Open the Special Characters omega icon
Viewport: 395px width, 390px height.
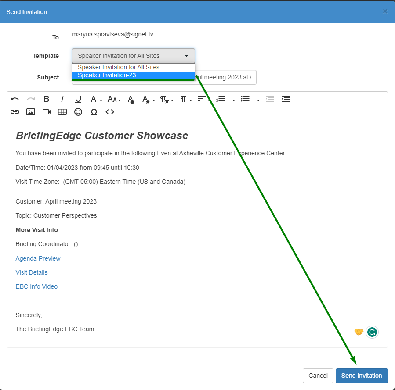94,112
